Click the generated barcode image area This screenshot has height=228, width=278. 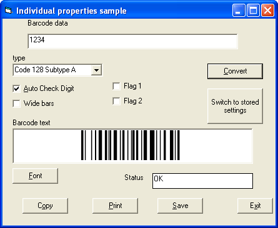132,146
